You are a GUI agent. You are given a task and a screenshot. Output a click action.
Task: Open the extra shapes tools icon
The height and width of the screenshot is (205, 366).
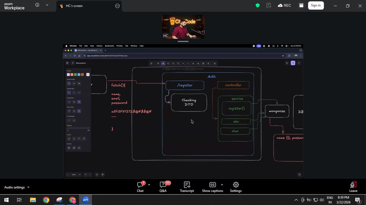point(215,64)
